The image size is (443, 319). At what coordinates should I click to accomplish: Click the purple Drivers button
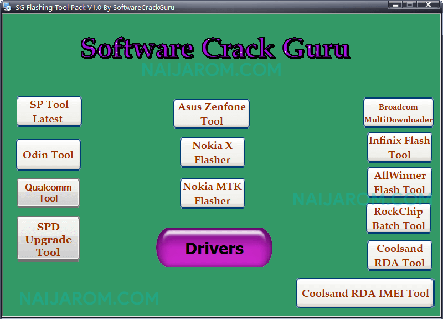(x=214, y=248)
